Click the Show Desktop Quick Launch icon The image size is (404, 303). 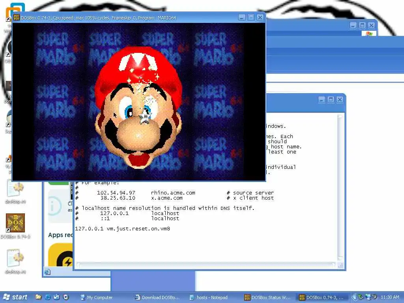tap(57, 297)
